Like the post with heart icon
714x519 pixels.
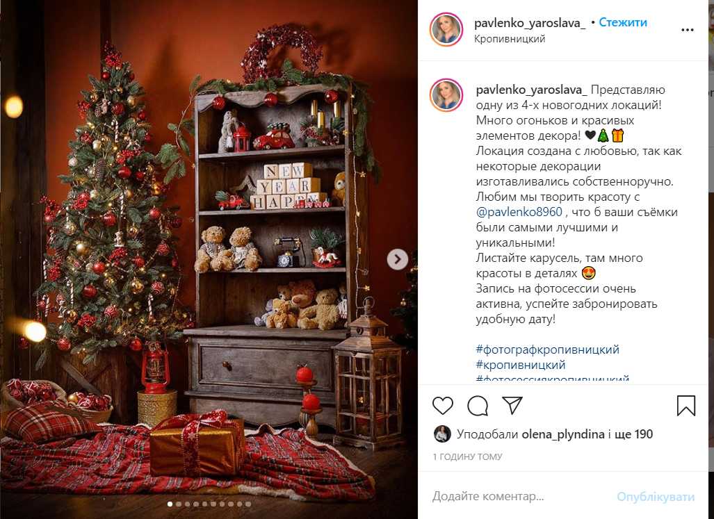(443, 405)
